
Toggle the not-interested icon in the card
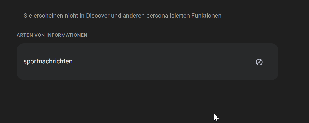(259, 62)
